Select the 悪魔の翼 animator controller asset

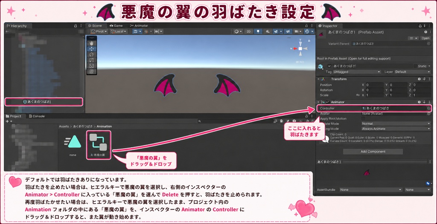[99, 145]
